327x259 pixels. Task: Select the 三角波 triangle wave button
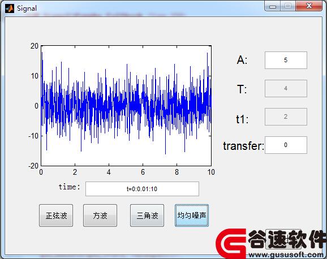(147, 215)
